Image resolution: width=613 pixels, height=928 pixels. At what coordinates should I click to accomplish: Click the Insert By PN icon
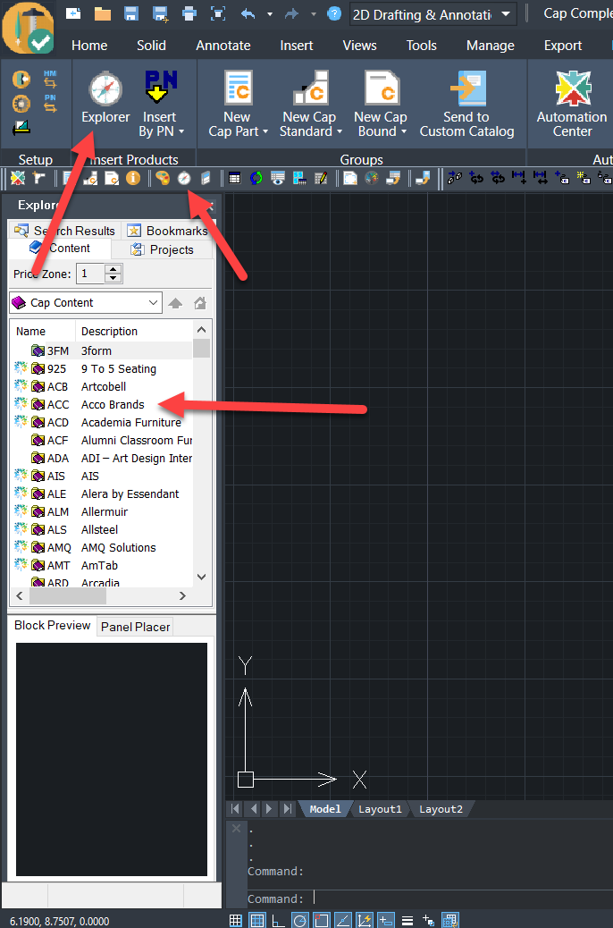tap(160, 89)
